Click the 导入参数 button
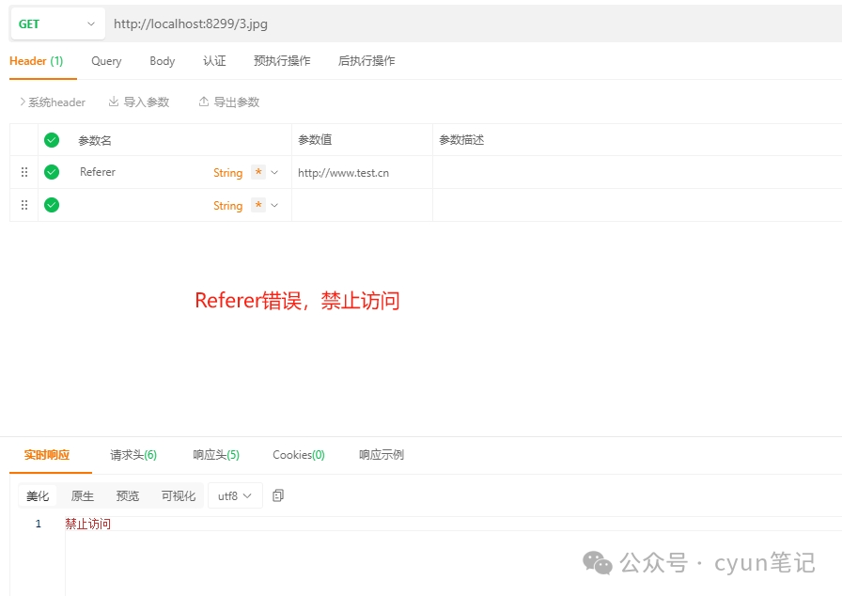842x596 pixels. [139, 102]
